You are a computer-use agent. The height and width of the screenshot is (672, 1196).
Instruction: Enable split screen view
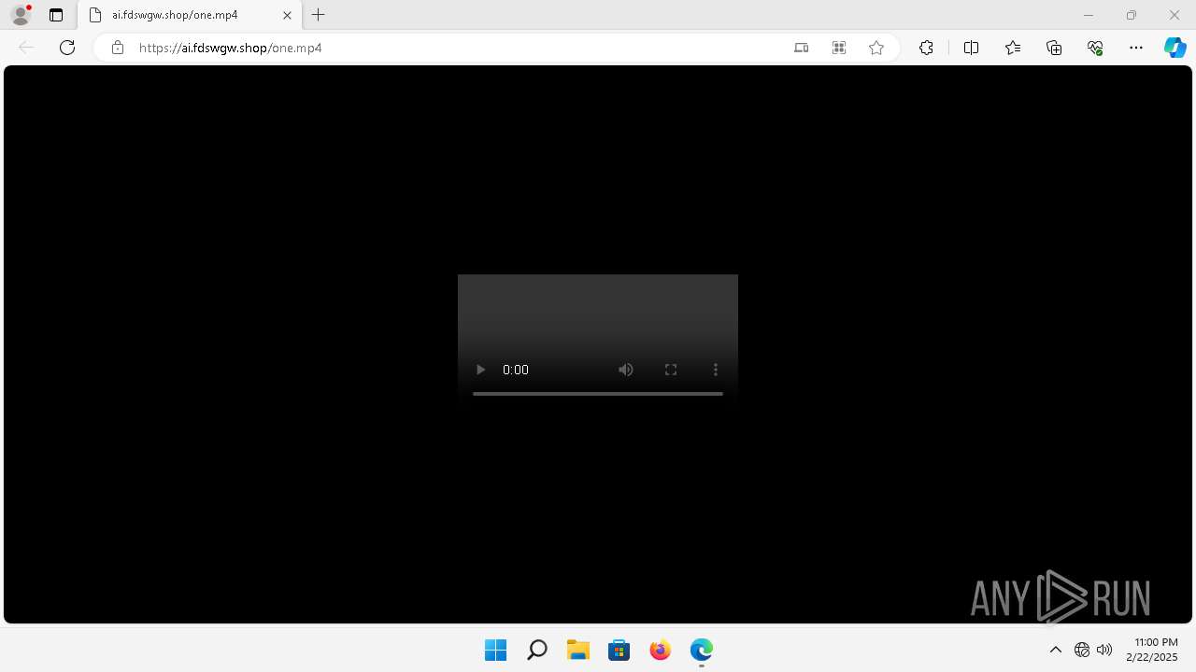[971, 48]
